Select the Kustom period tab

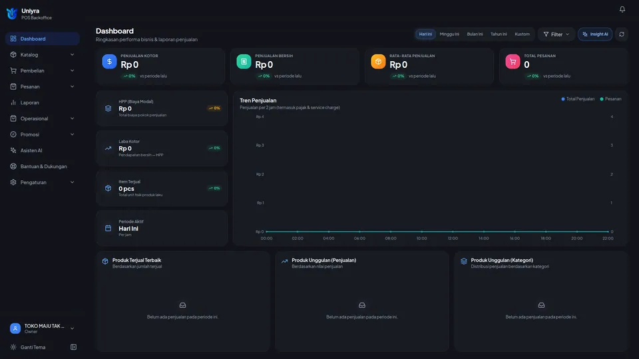coord(522,34)
